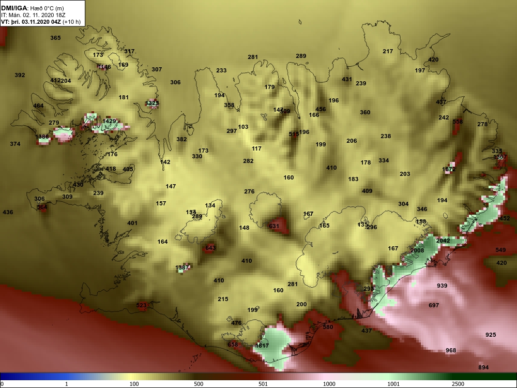Click the map value 658
This screenshot has width=517, height=388.
[x=233, y=345]
